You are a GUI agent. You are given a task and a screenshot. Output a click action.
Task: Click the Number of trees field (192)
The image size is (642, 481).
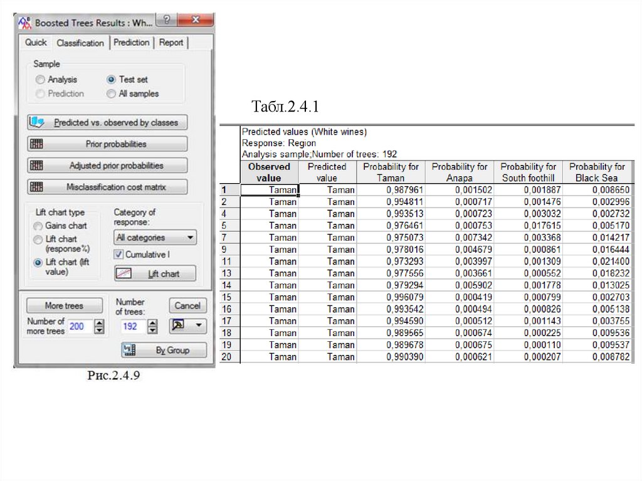[134, 327]
